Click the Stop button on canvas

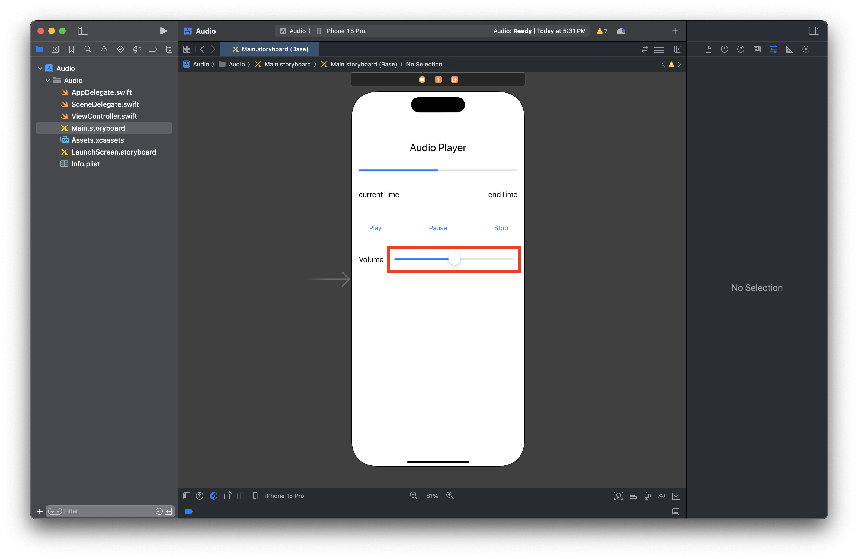tap(501, 228)
